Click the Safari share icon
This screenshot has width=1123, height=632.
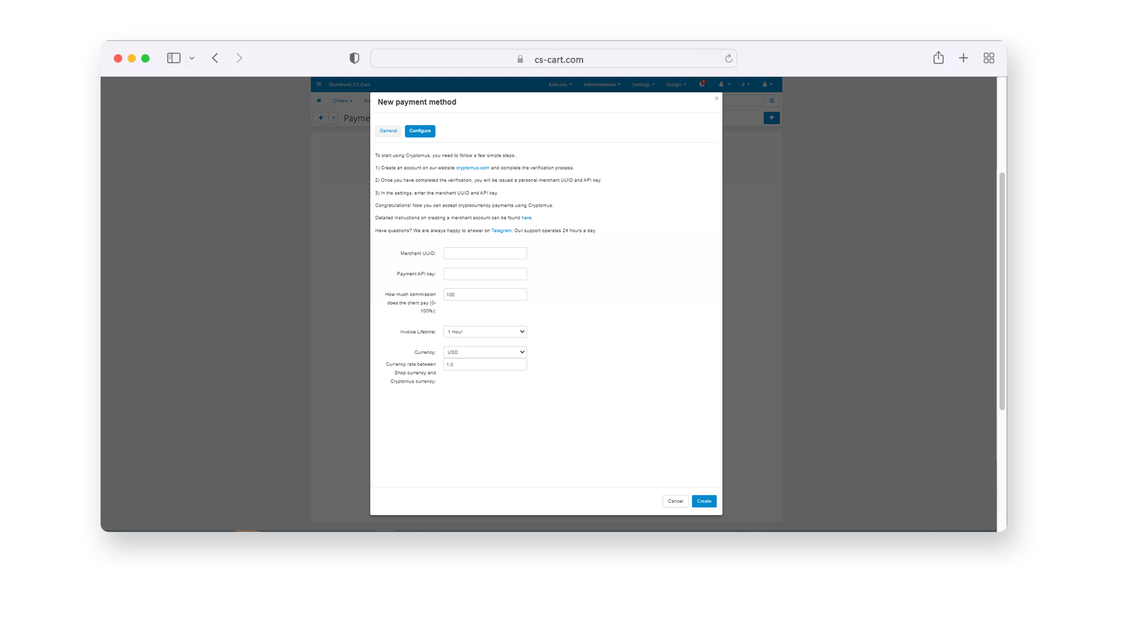[x=938, y=57]
